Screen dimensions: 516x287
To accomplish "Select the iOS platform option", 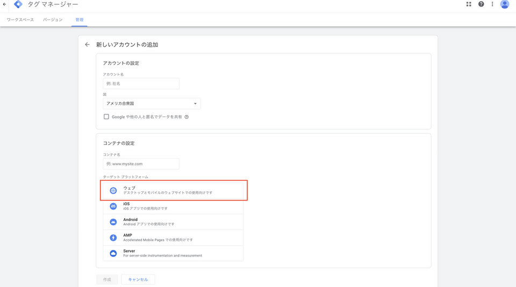I will (173, 206).
